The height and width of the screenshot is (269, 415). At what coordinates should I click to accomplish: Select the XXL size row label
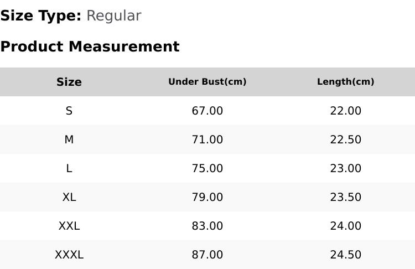(x=69, y=226)
